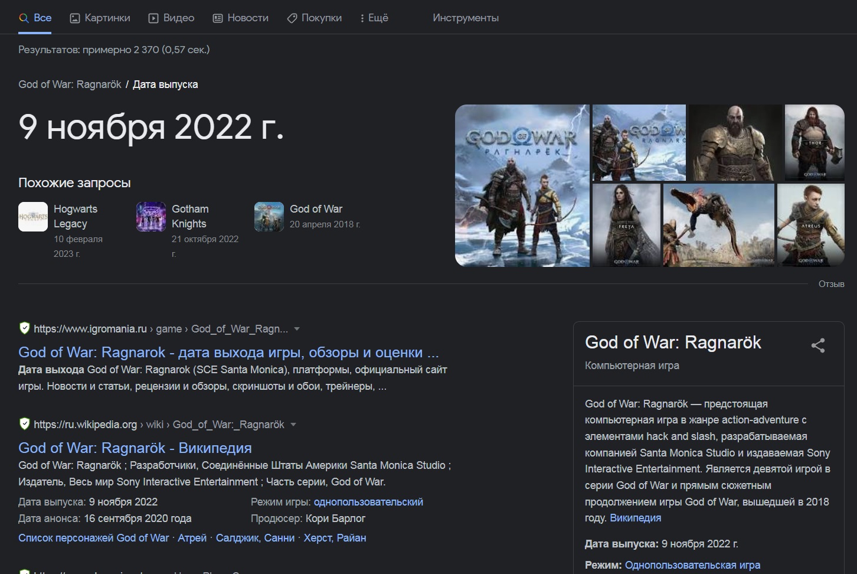Click the Gotham Knights game icon

pyautogui.click(x=151, y=217)
